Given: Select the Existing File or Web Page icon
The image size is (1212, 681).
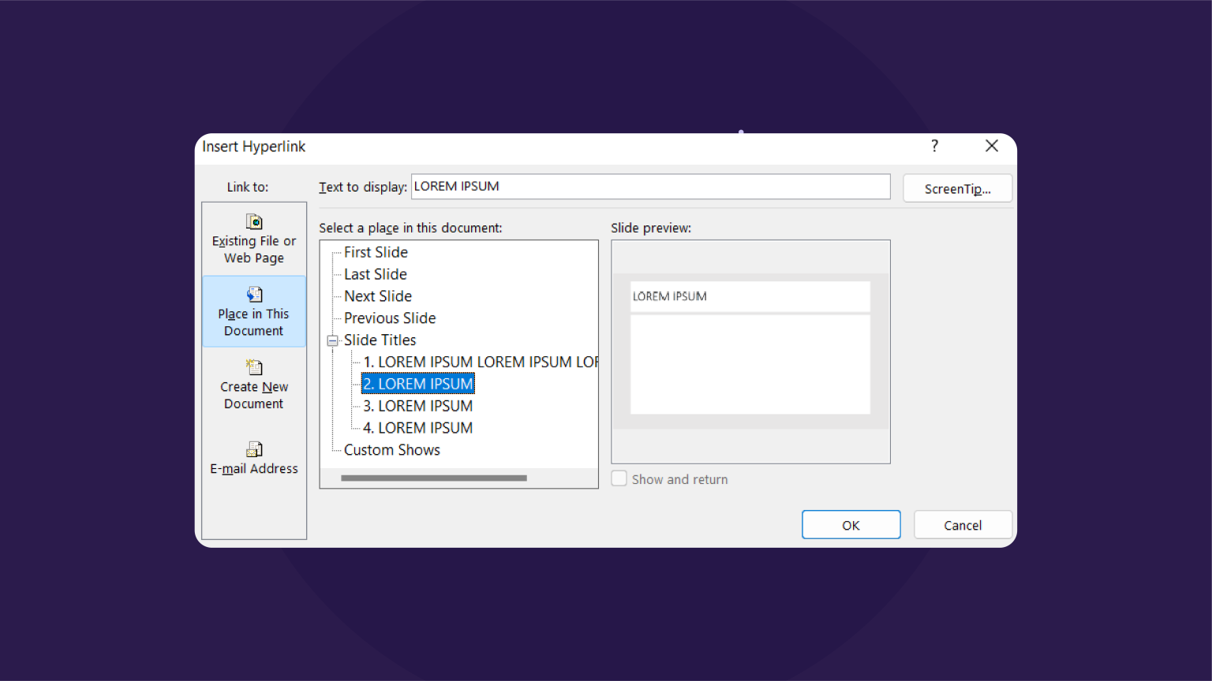Looking at the screenshot, I should (x=253, y=221).
